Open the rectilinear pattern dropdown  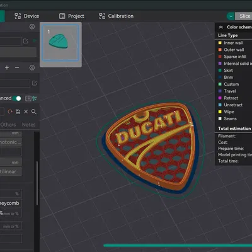click(x=11, y=171)
